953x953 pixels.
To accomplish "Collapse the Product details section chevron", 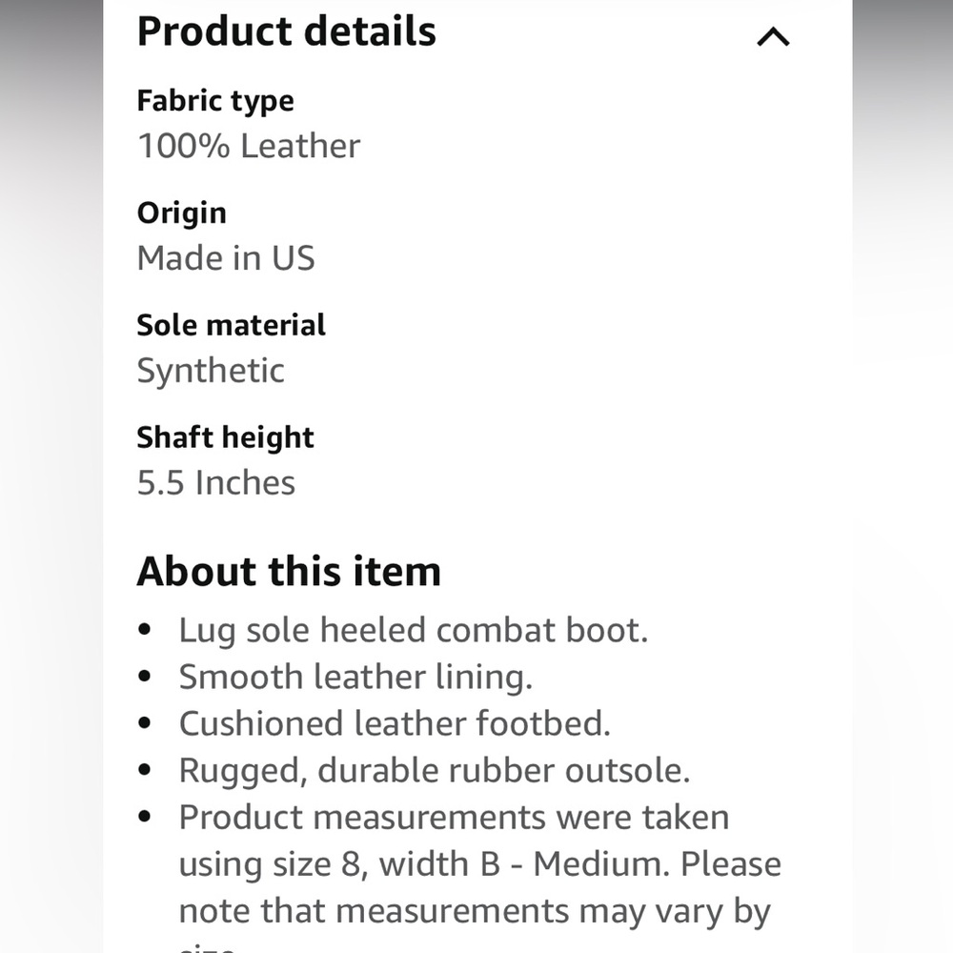I will click(773, 37).
